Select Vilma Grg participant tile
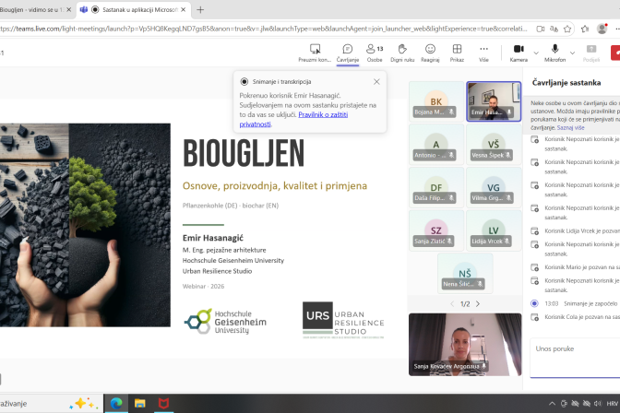The height and width of the screenshot is (413, 620). tap(494, 187)
